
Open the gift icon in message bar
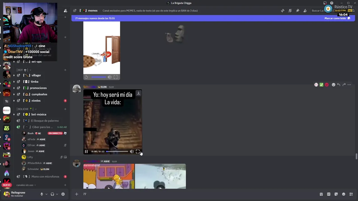(321, 194)
